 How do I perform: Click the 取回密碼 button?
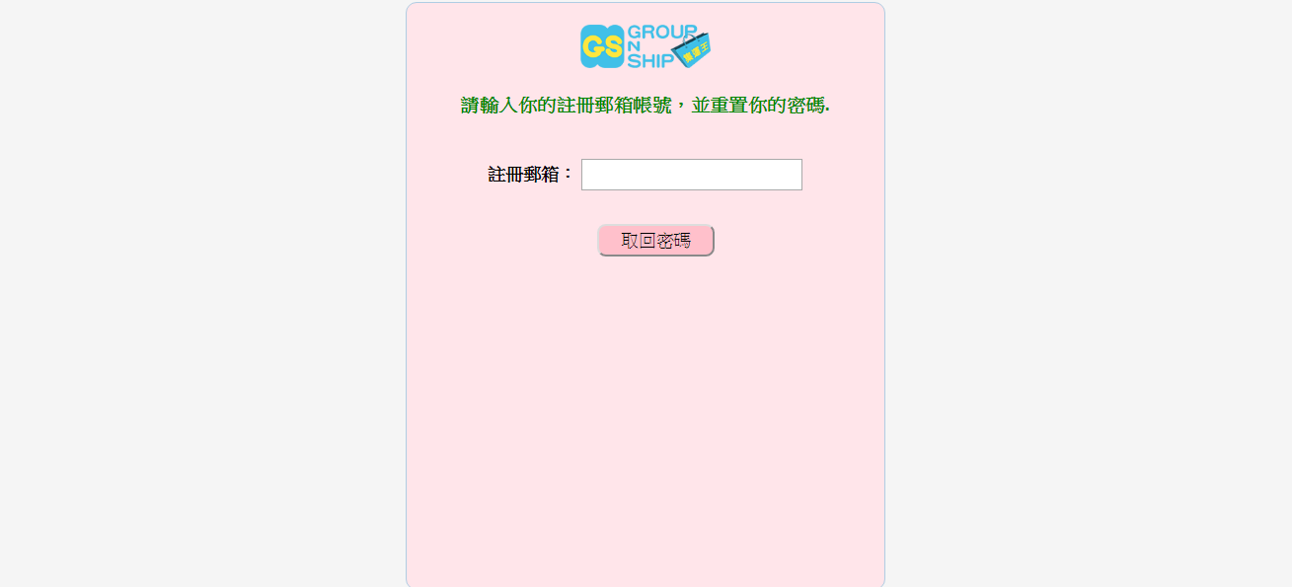click(655, 241)
